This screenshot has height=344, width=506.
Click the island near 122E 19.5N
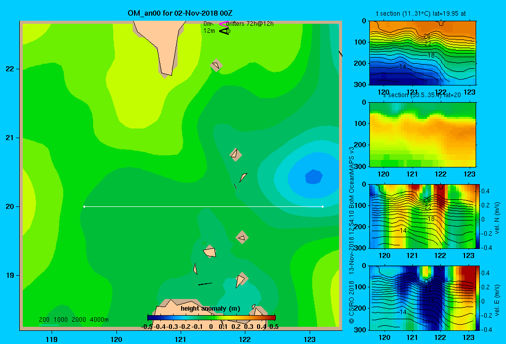[242, 237]
